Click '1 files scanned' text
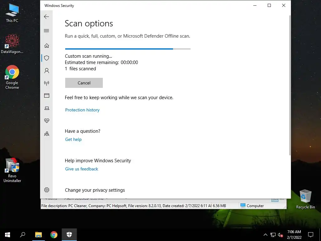 coord(80,69)
